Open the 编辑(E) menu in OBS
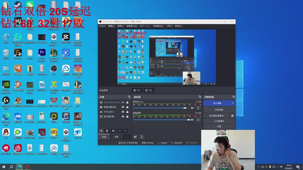The width and height of the screenshot is (303, 170). [111, 26]
